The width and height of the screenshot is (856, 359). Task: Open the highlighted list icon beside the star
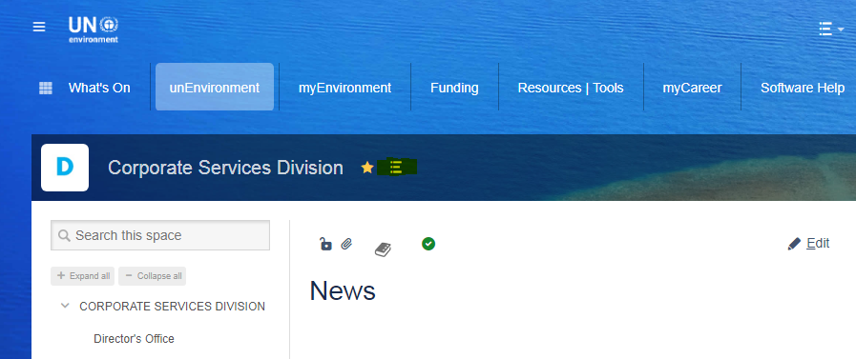pos(396,168)
